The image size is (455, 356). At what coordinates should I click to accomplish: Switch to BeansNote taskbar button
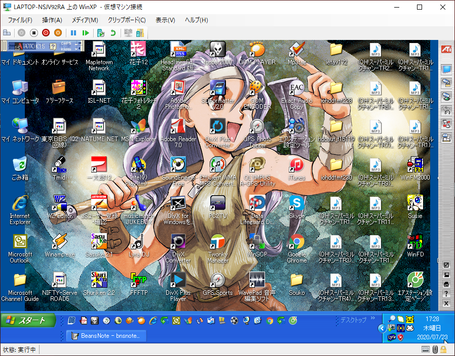coord(106,336)
